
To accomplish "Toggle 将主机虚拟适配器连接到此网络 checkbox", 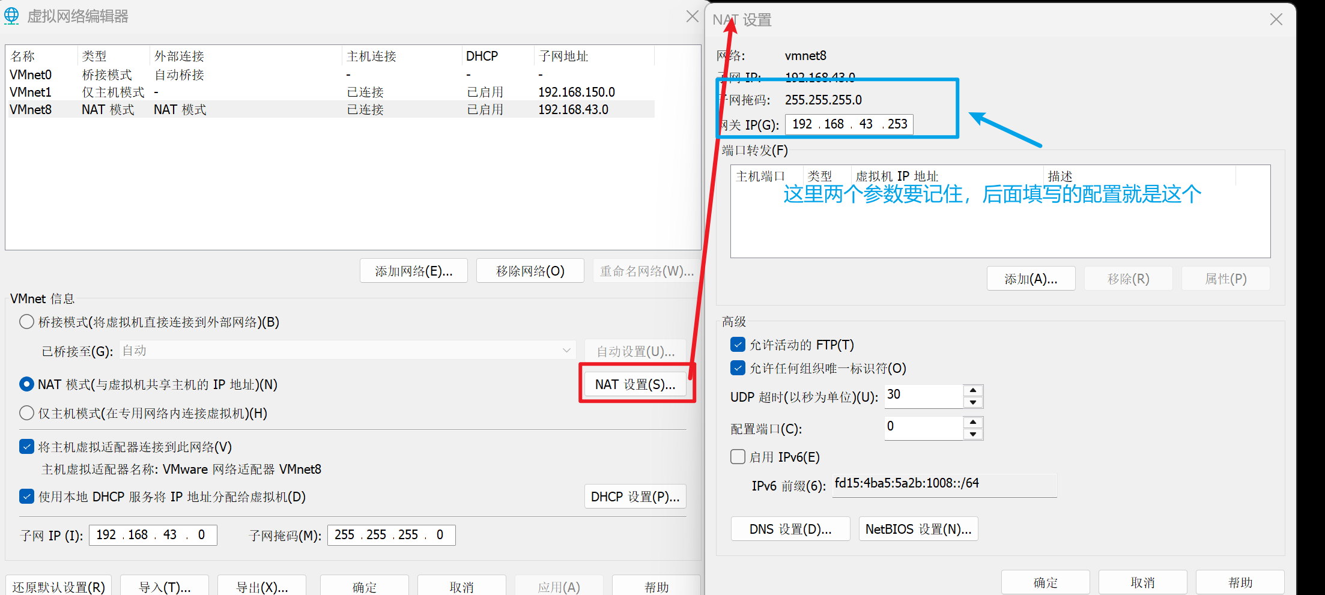I will pos(26,447).
